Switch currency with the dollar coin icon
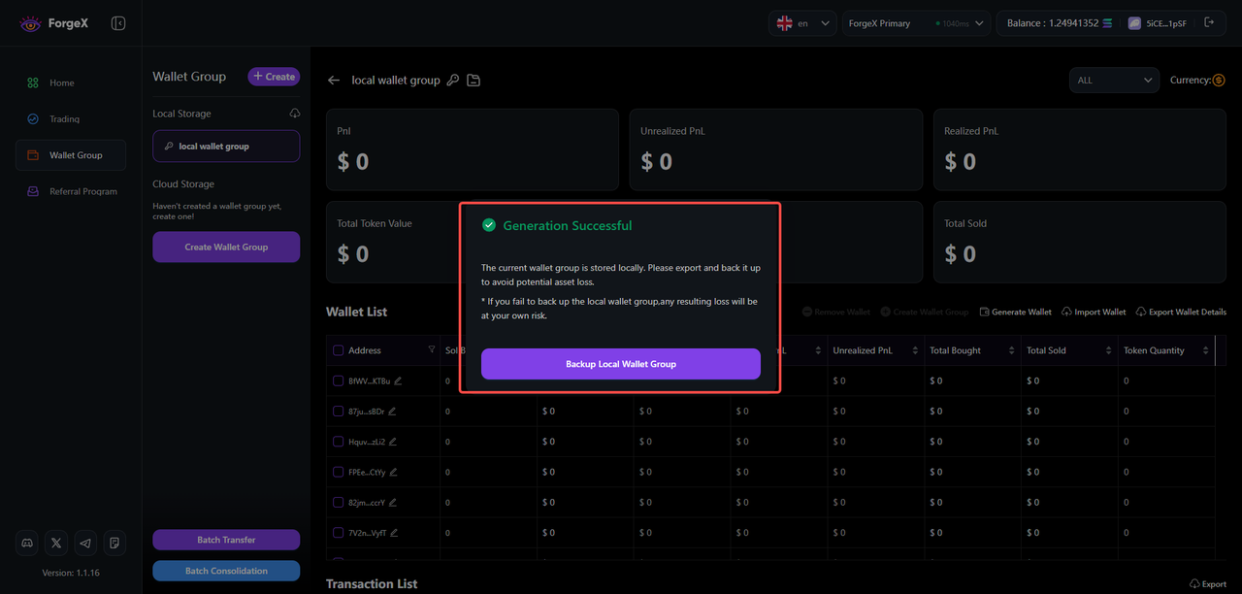Screen dimensions: 1242x594 point(1219,81)
